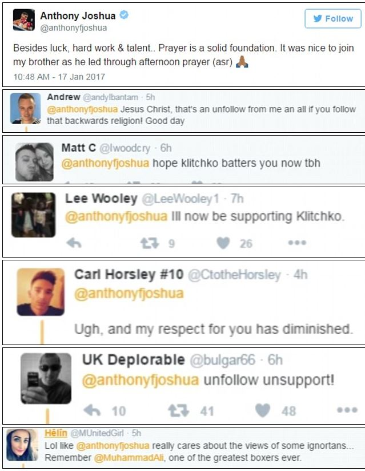Open Carl Horsley #10 profile name
The width and height of the screenshot is (365, 471).
pyautogui.click(x=129, y=275)
